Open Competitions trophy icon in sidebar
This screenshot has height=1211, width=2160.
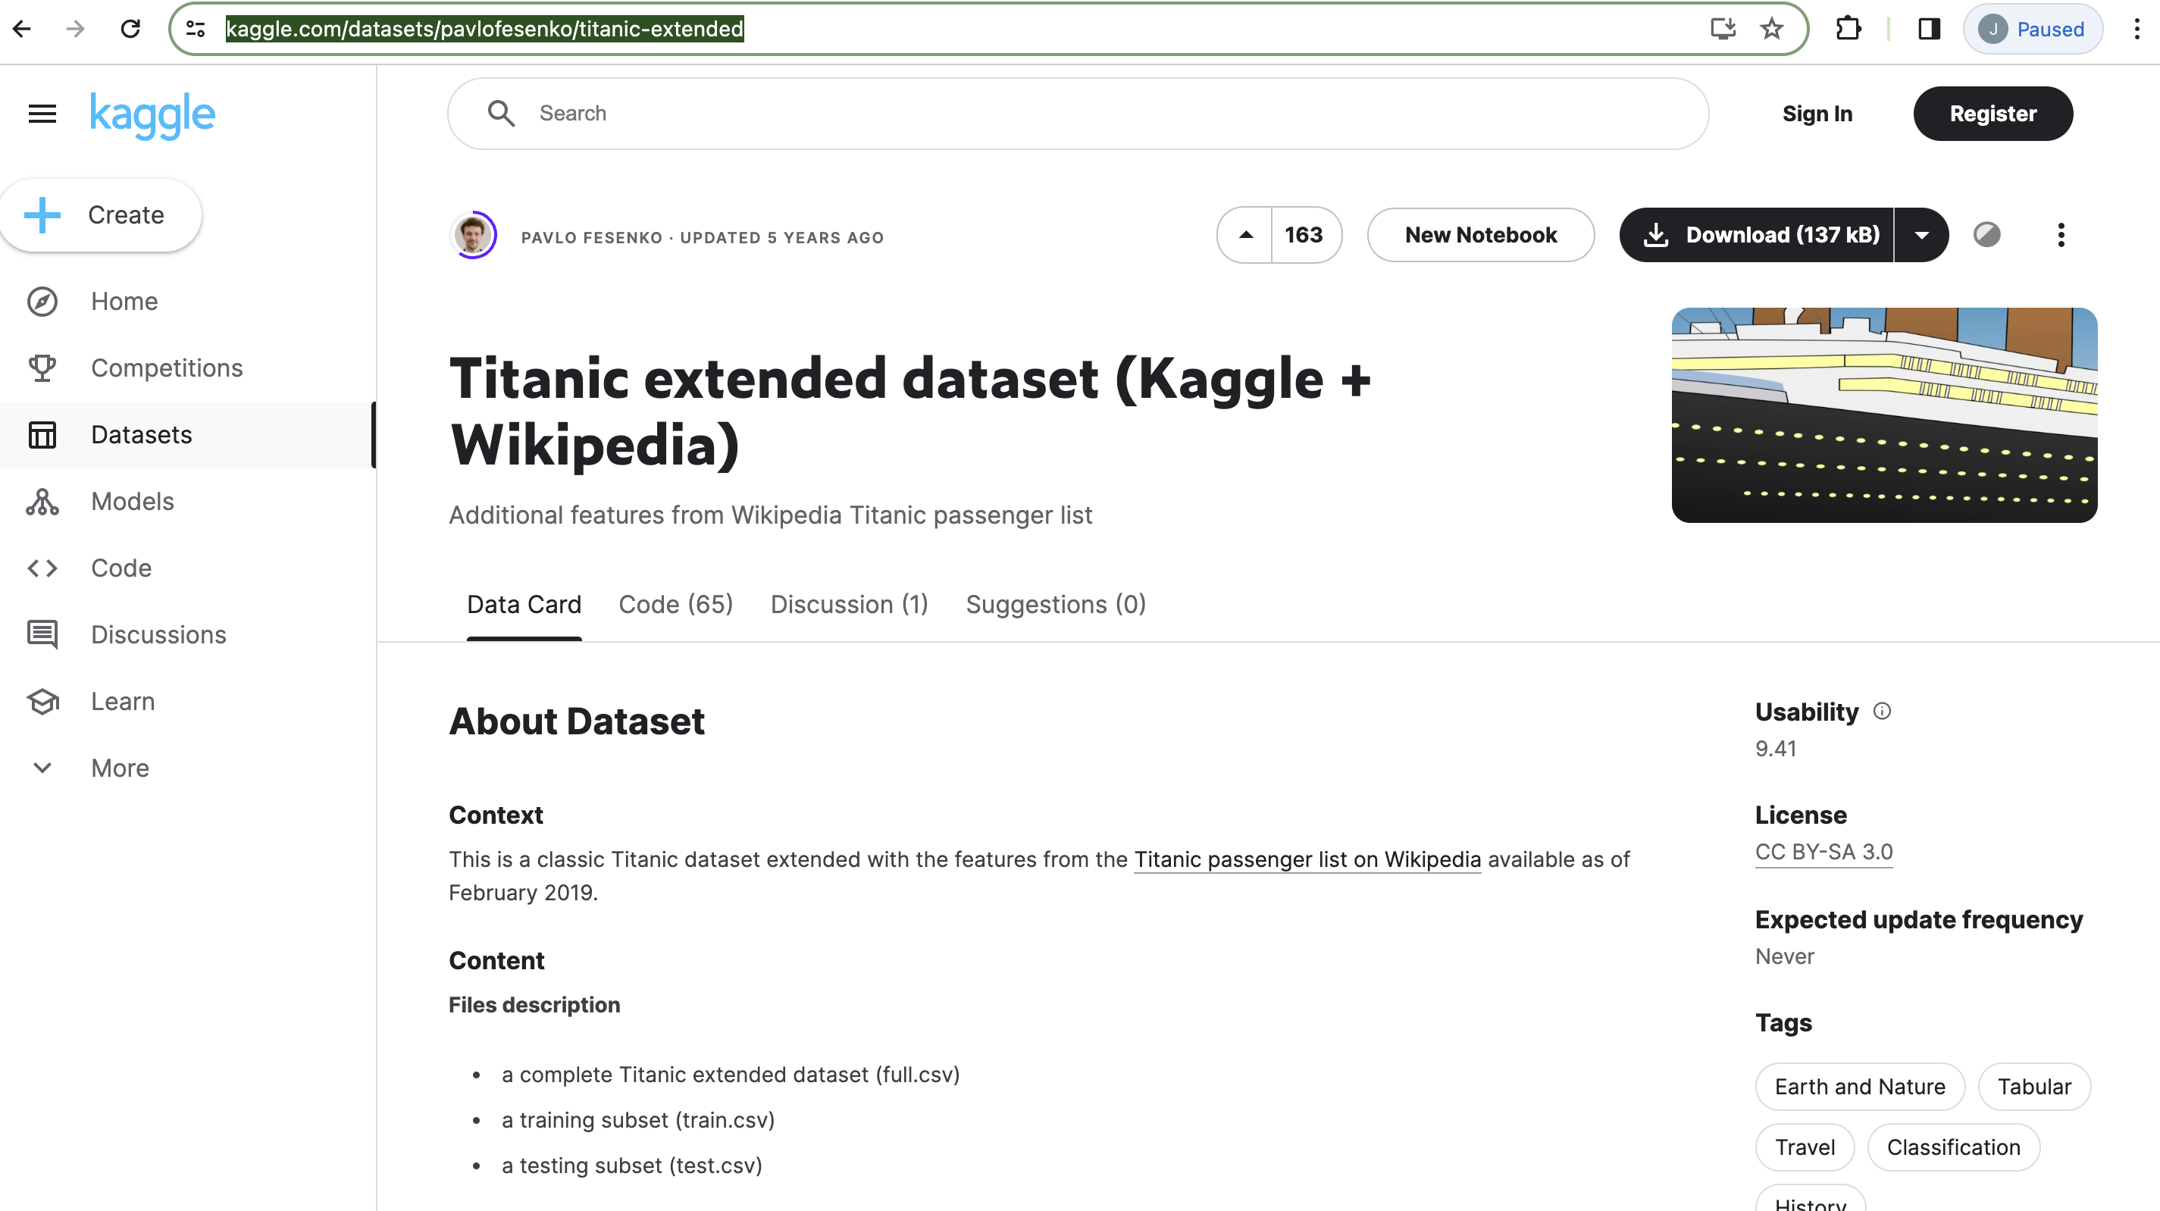click(x=42, y=368)
